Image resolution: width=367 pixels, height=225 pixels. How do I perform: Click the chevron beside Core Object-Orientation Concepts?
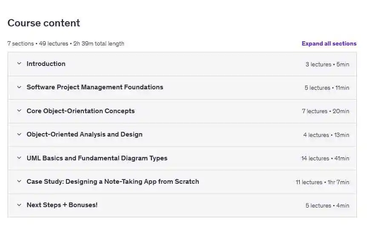click(19, 111)
